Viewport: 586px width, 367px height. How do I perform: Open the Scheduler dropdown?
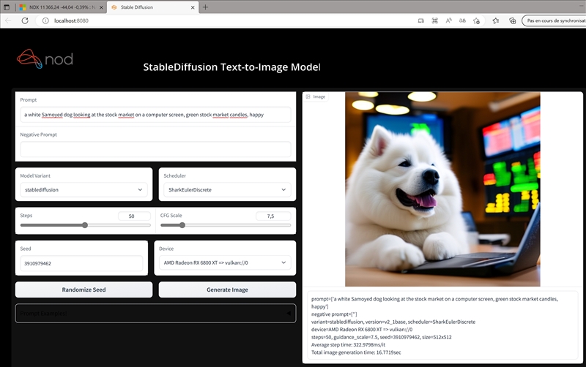point(226,189)
